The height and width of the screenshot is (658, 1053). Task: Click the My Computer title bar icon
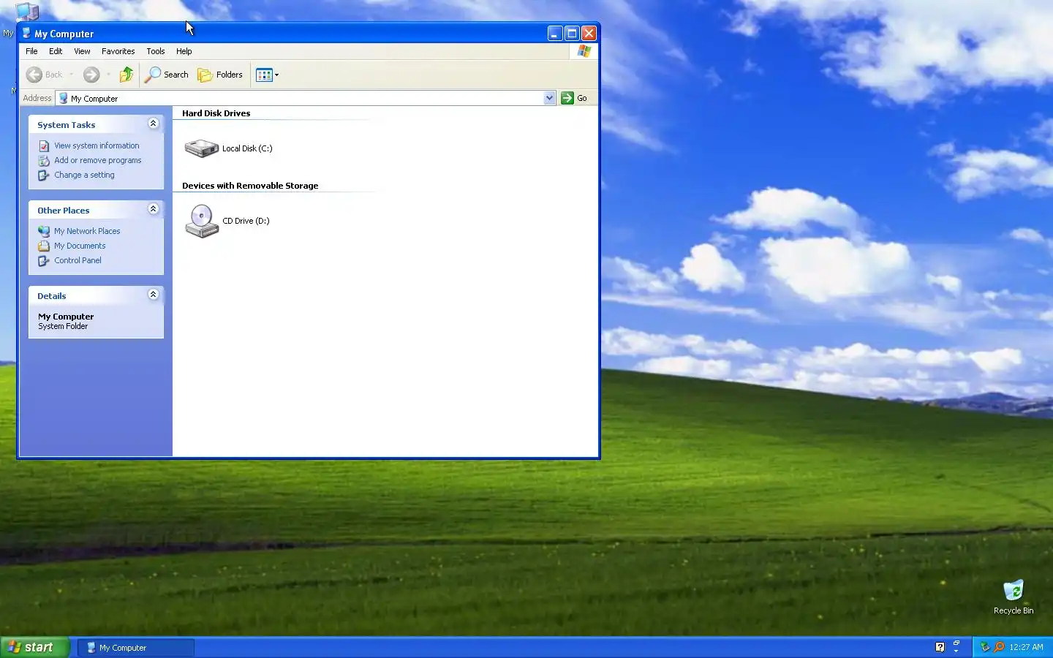point(26,33)
